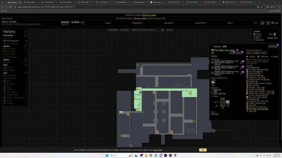Open the Maps dropdown menu

[x=108, y=23]
